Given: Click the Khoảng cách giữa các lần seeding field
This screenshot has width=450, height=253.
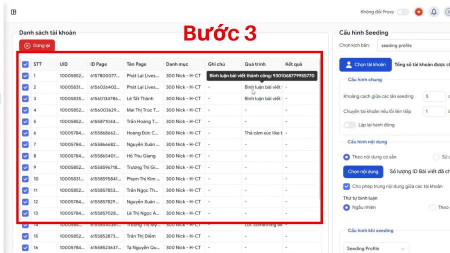Looking at the screenshot, I should click(434, 96).
